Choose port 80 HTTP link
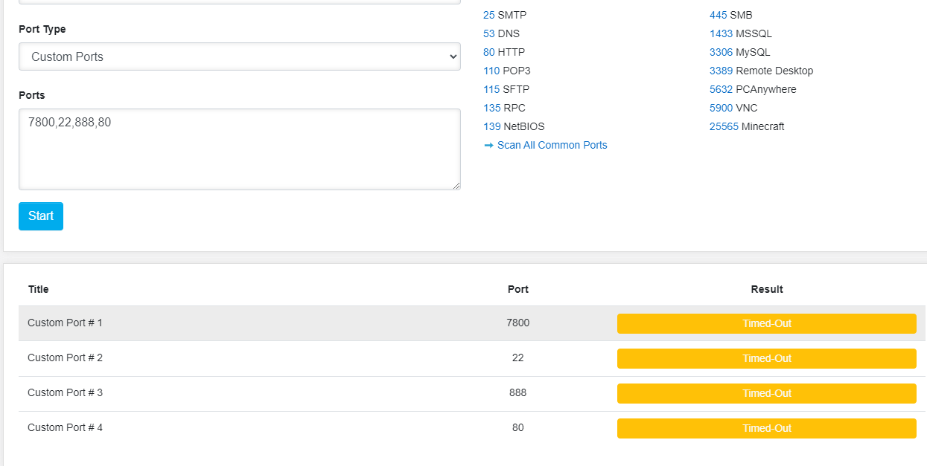Image resolution: width=927 pixels, height=466 pixels. click(x=489, y=52)
